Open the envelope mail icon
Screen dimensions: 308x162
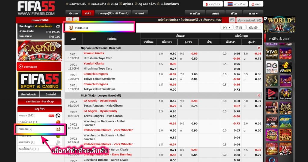232,20
